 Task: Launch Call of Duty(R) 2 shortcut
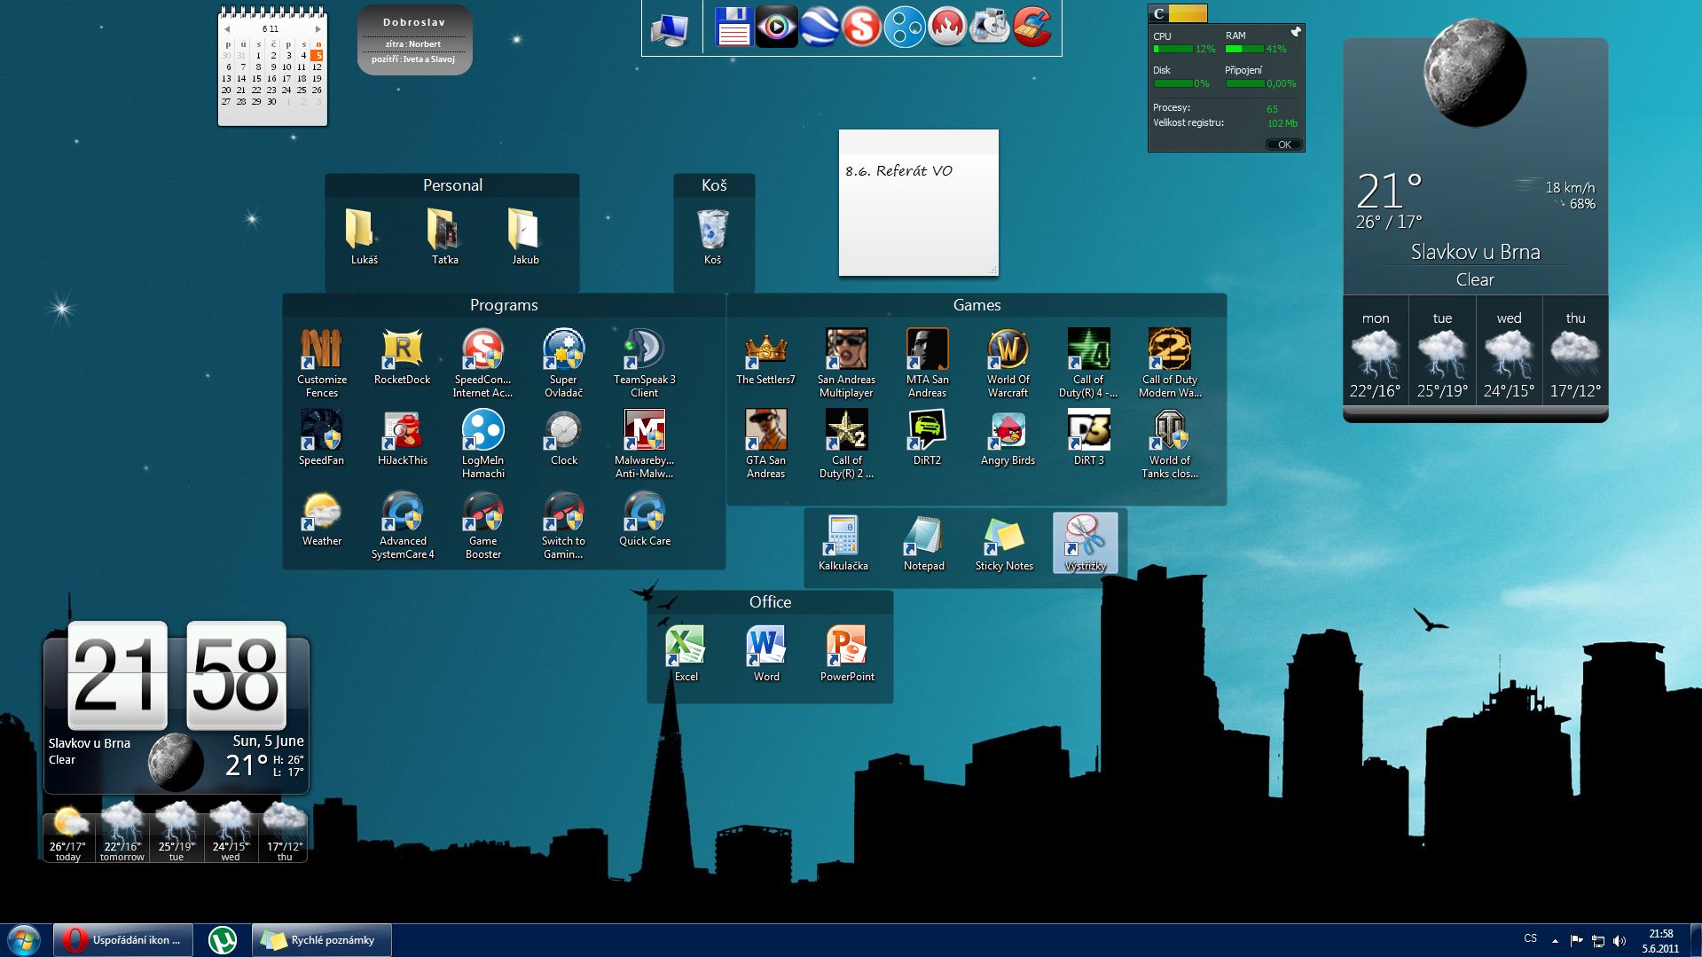click(x=846, y=443)
